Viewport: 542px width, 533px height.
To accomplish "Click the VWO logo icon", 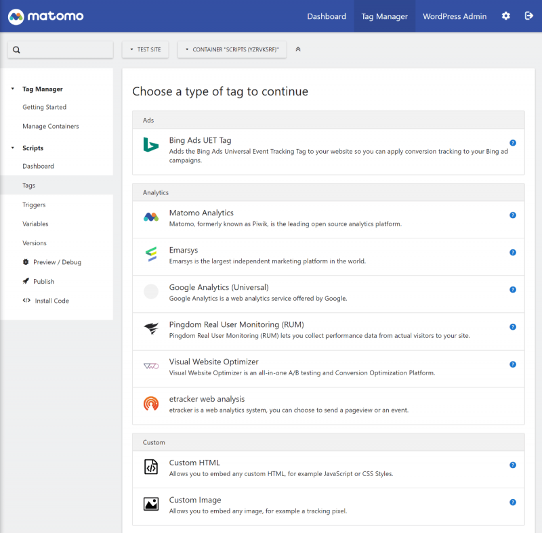I will click(x=150, y=366).
